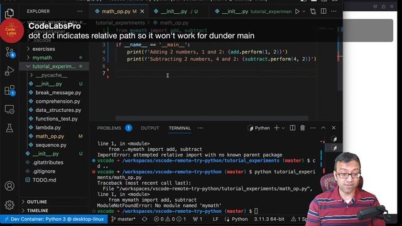Open functions_test.py file
The image size is (402, 226).
point(57,119)
